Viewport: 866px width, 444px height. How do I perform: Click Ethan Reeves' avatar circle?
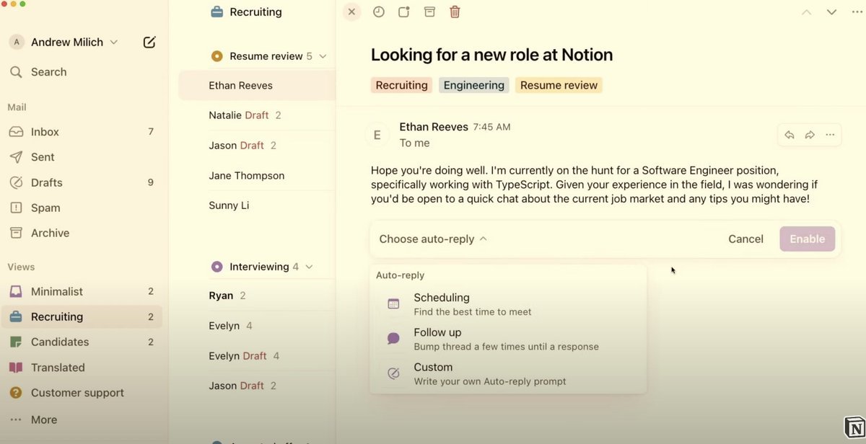(376, 134)
